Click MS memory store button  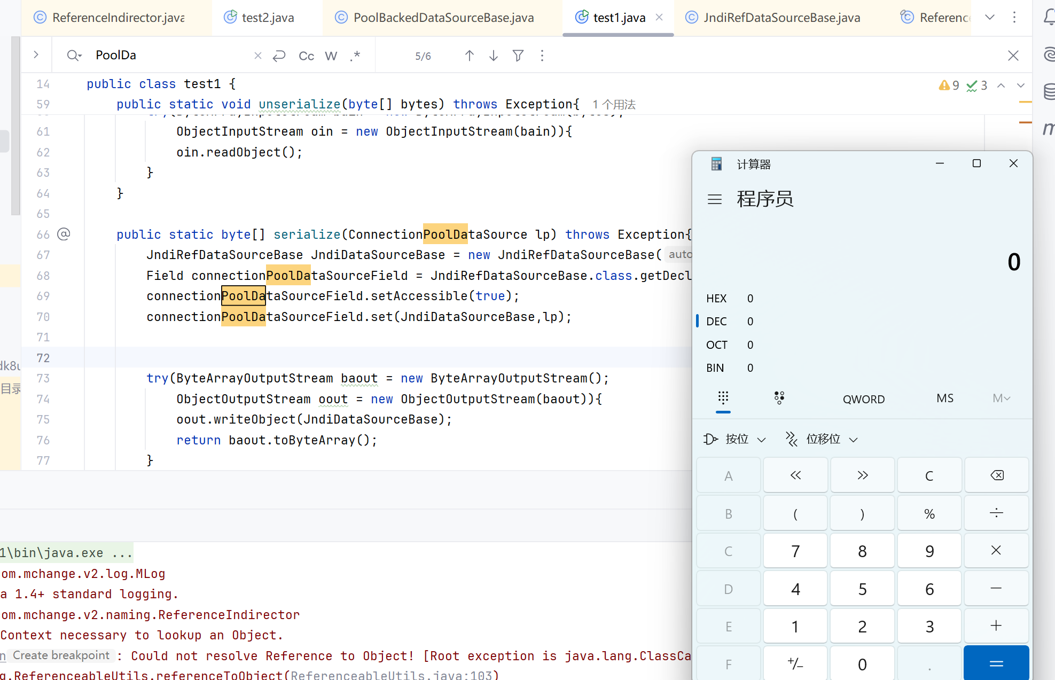(945, 398)
